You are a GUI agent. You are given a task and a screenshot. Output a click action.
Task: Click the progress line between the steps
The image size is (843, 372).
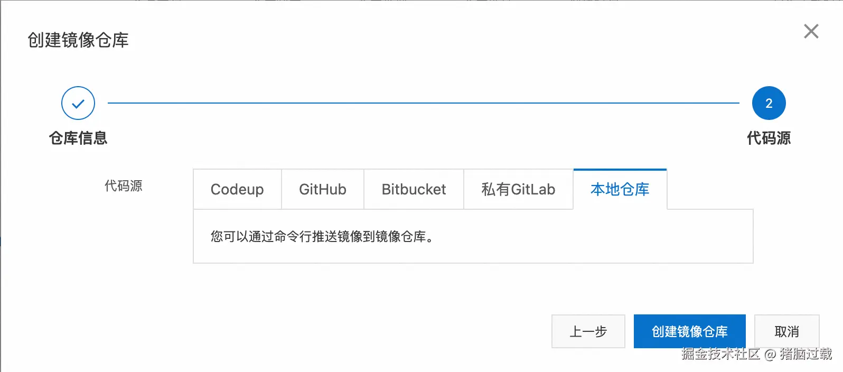(x=424, y=103)
